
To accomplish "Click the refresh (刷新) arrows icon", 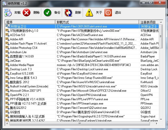I will [x=68, y=12].
